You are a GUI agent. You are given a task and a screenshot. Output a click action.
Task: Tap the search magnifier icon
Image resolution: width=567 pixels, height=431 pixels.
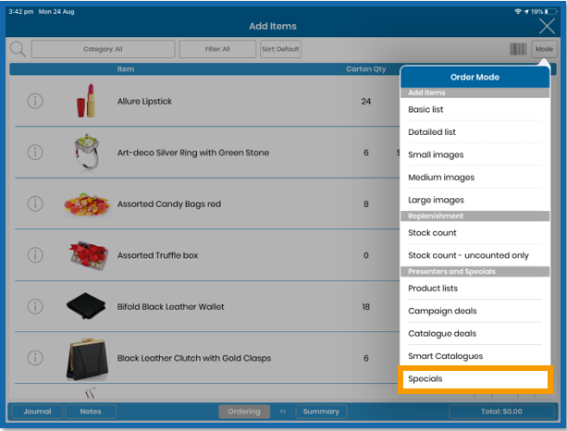[18, 49]
